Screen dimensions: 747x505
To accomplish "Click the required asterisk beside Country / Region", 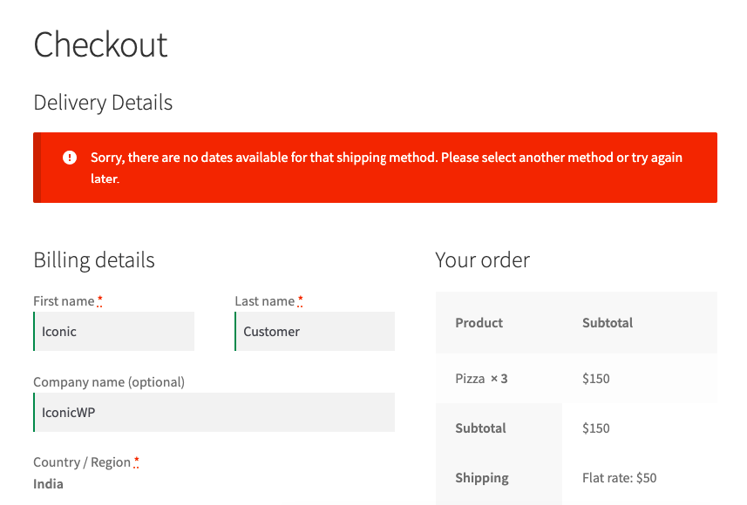I will click(136, 460).
